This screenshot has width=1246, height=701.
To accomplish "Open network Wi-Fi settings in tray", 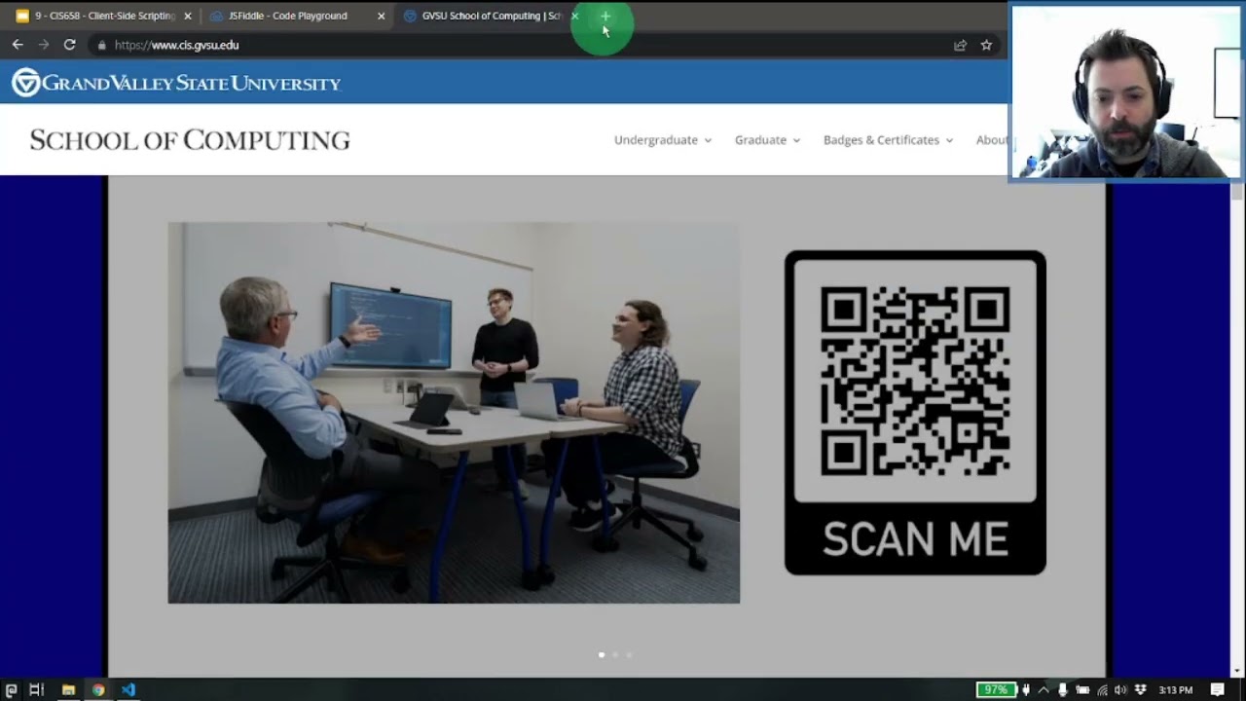I will click(1102, 689).
